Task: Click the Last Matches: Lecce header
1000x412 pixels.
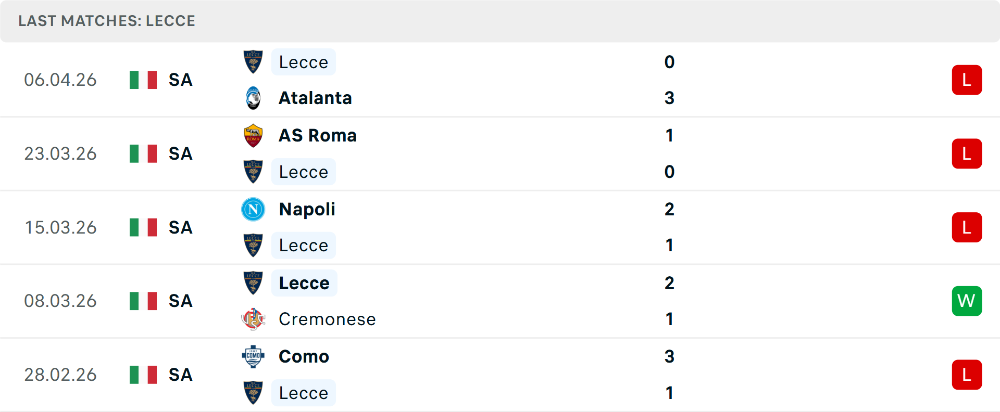Action: (107, 21)
